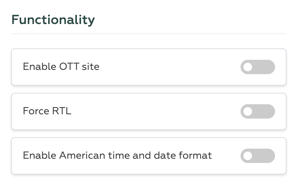The image size is (298, 192).
Task: Click the 'Enable OTT site' label text
Action: click(61, 67)
